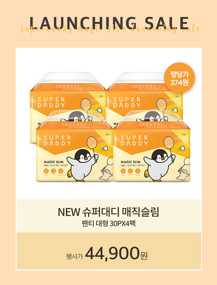Click the Spectrum feature icon on front-left pack
The width and height of the screenshot is (217, 285).
53,171
